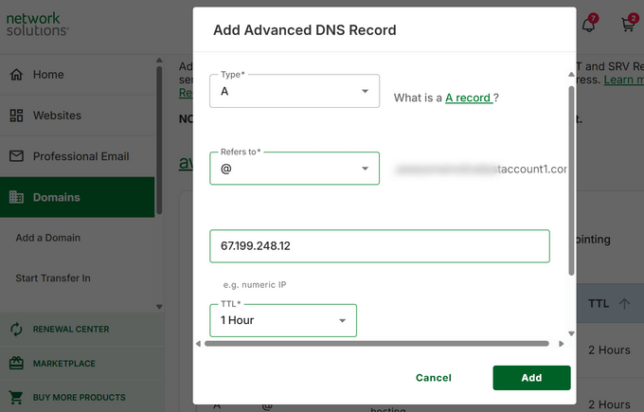Click the Buy More Products cart icon
This screenshot has height=412, width=644.
tap(16, 397)
